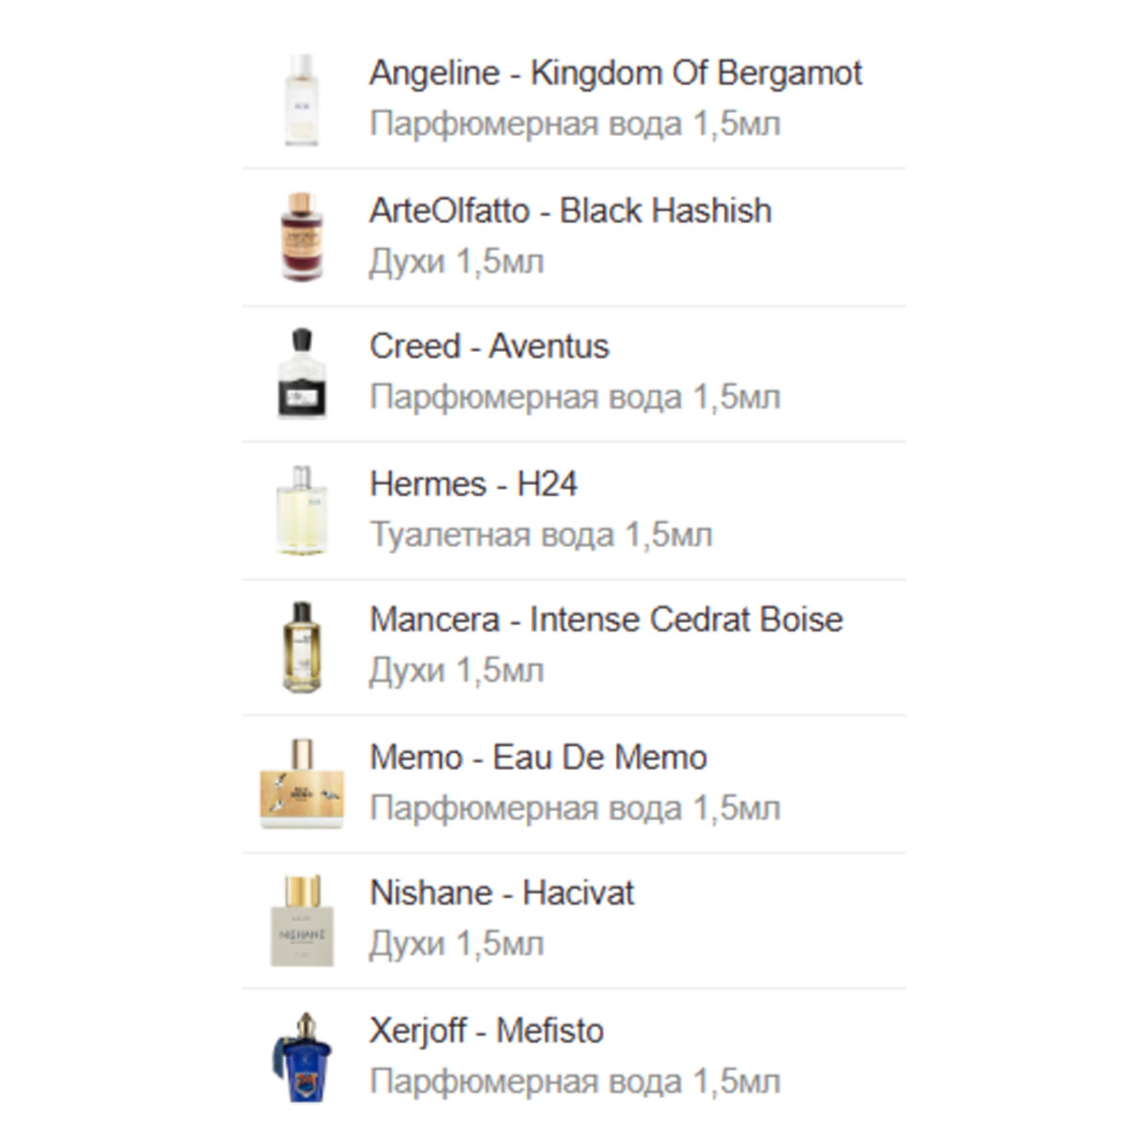Click the blue Xerjoff Mefisto bottle image
Image resolution: width=1148 pixels, height=1148 pixels.
point(301,1057)
